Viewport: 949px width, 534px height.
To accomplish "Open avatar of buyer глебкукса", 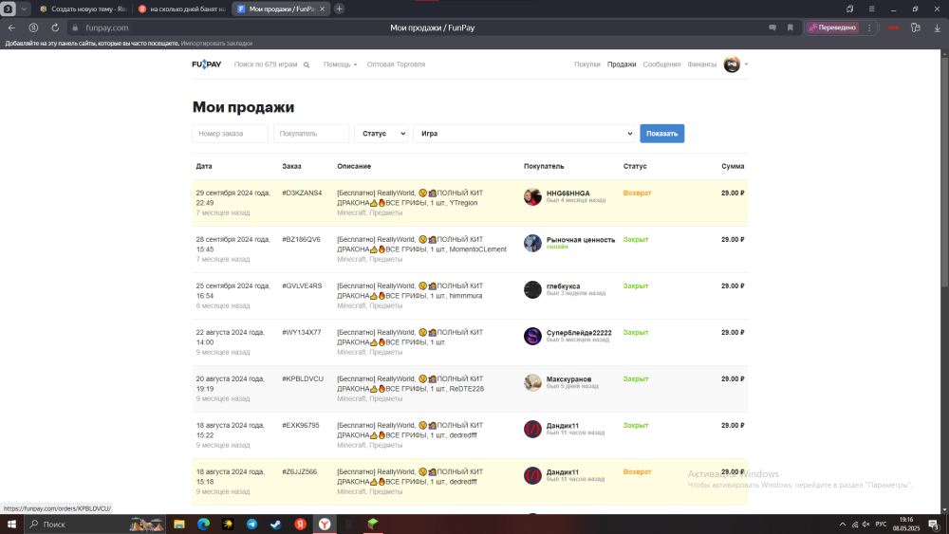I will point(532,289).
